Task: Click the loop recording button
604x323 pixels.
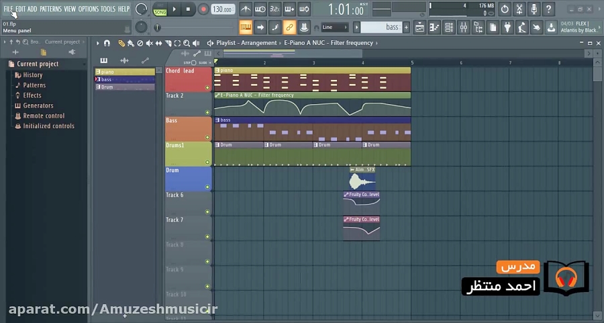Action: 304,9
